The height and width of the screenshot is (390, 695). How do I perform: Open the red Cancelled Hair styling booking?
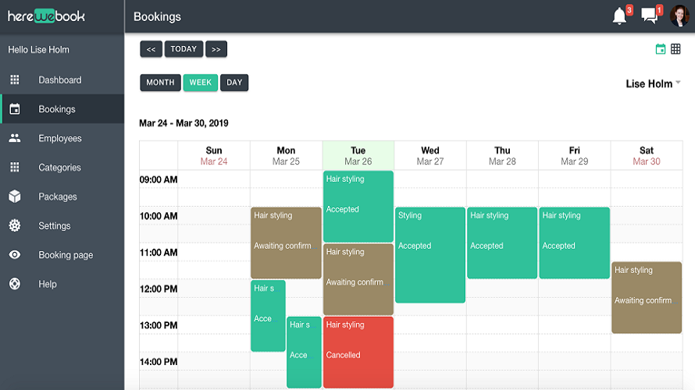pos(358,353)
